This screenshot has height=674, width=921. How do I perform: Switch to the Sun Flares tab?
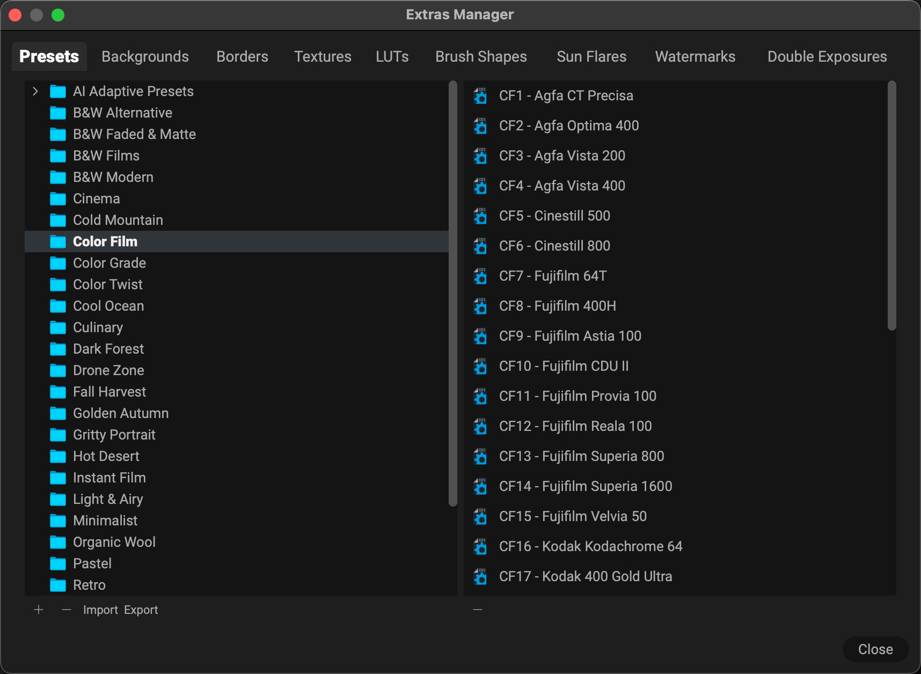[x=591, y=56]
